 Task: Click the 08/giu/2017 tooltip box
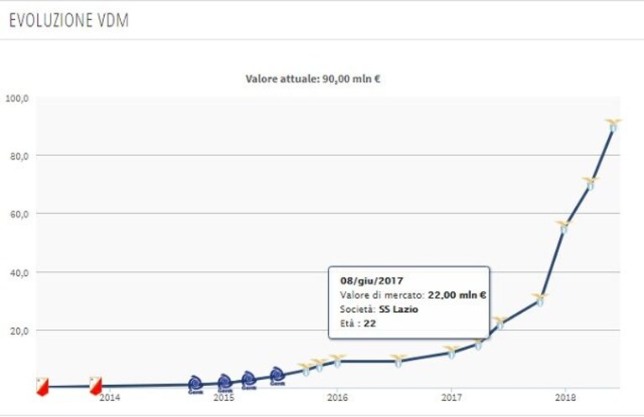pos(409,303)
